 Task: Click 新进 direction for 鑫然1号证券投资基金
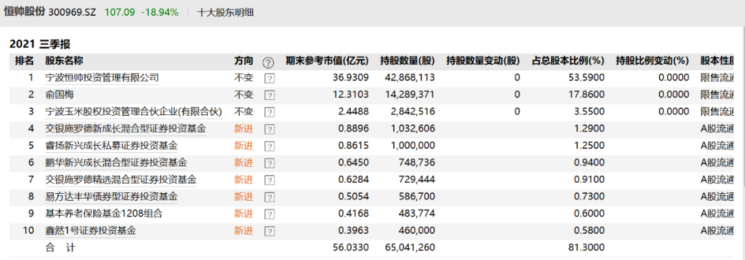click(244, 230)
